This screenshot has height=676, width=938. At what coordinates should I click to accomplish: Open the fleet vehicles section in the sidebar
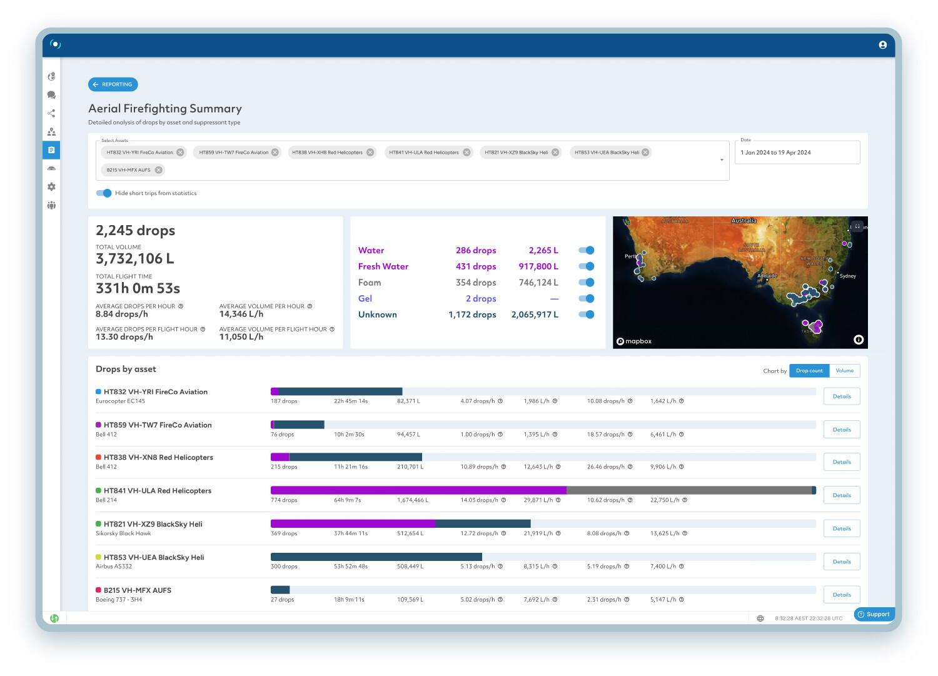[51, 168]
